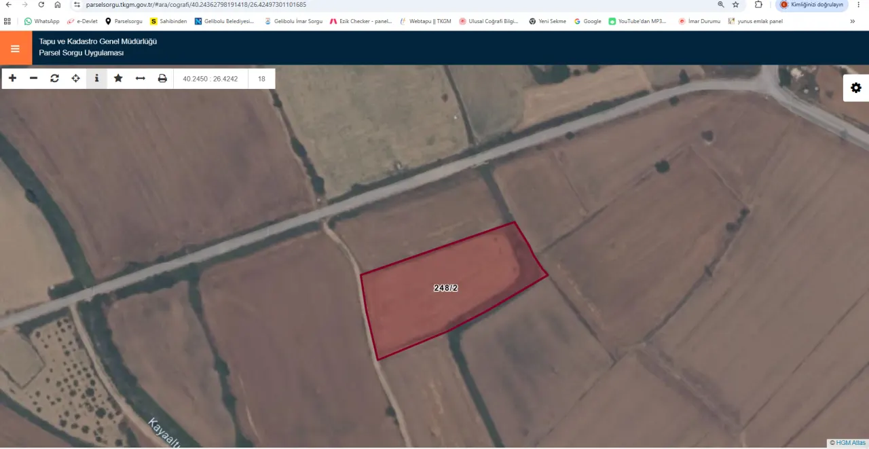Open site information icon in address bar
The image size is (869, 449).
click(x=77, y=5)
